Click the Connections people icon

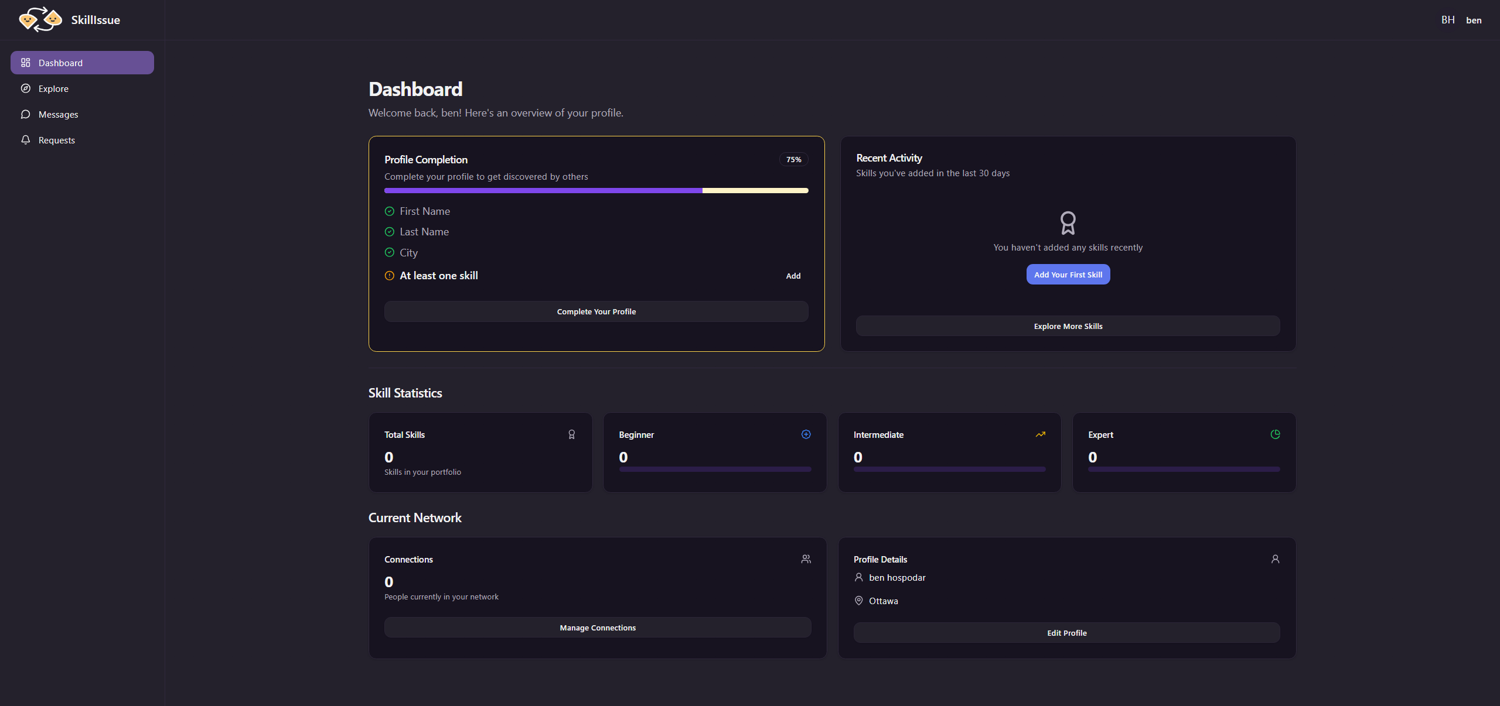pos(806,559)
